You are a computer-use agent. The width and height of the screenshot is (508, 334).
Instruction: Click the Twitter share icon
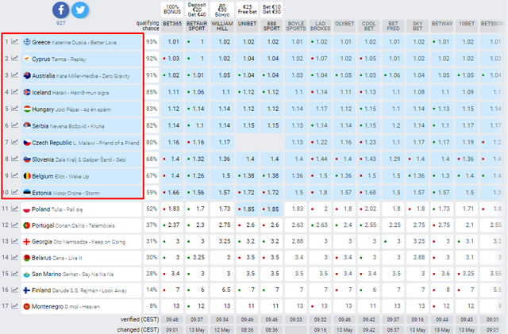coord(80,10)
